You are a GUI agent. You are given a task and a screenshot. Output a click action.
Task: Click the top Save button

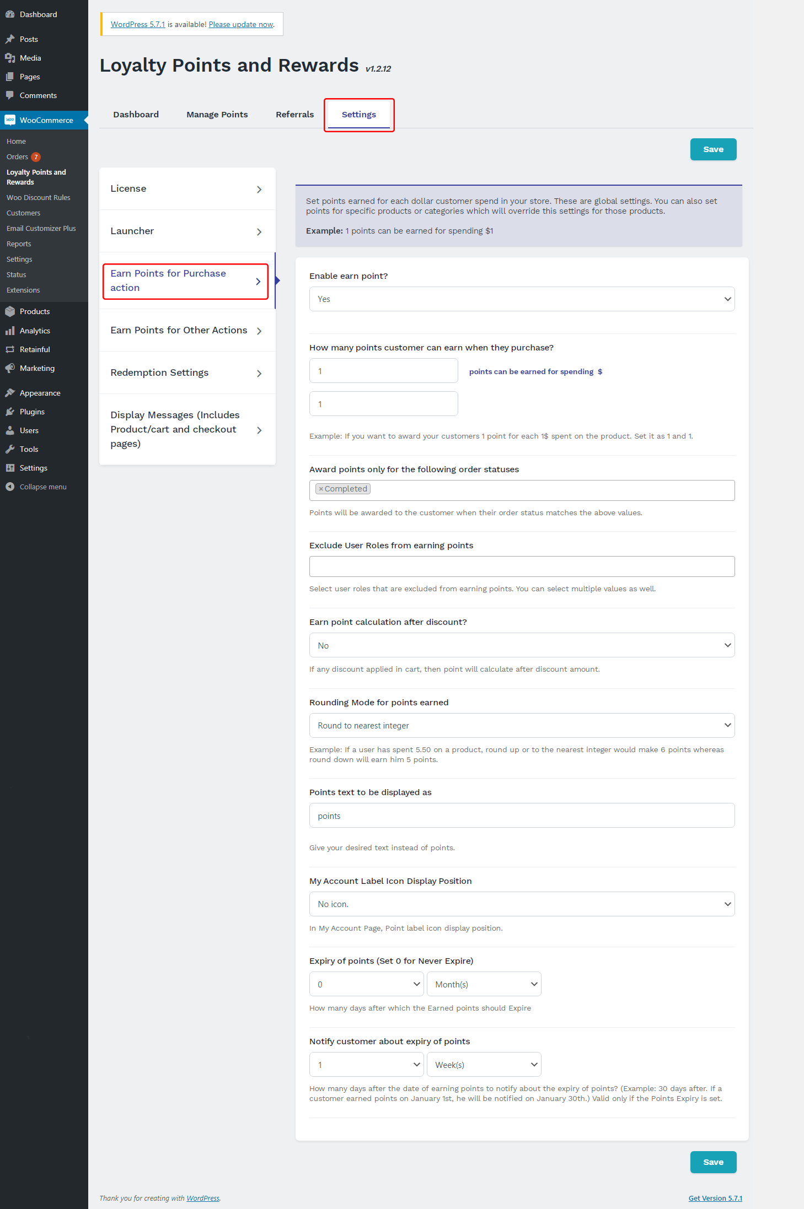coord(713,149)
